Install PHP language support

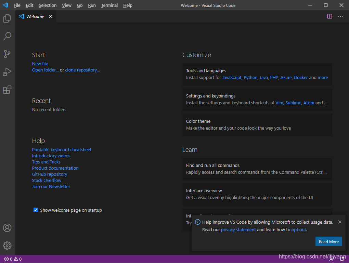pyautogui.click(x=274, y=77)
